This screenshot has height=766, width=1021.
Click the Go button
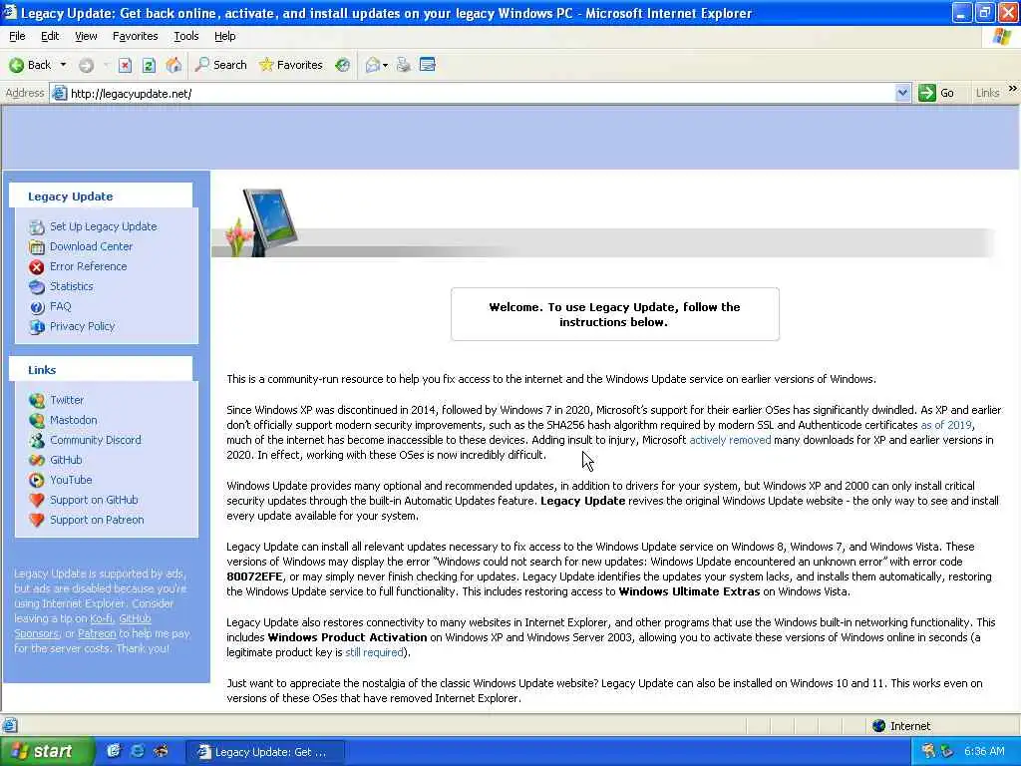[936, 93]
